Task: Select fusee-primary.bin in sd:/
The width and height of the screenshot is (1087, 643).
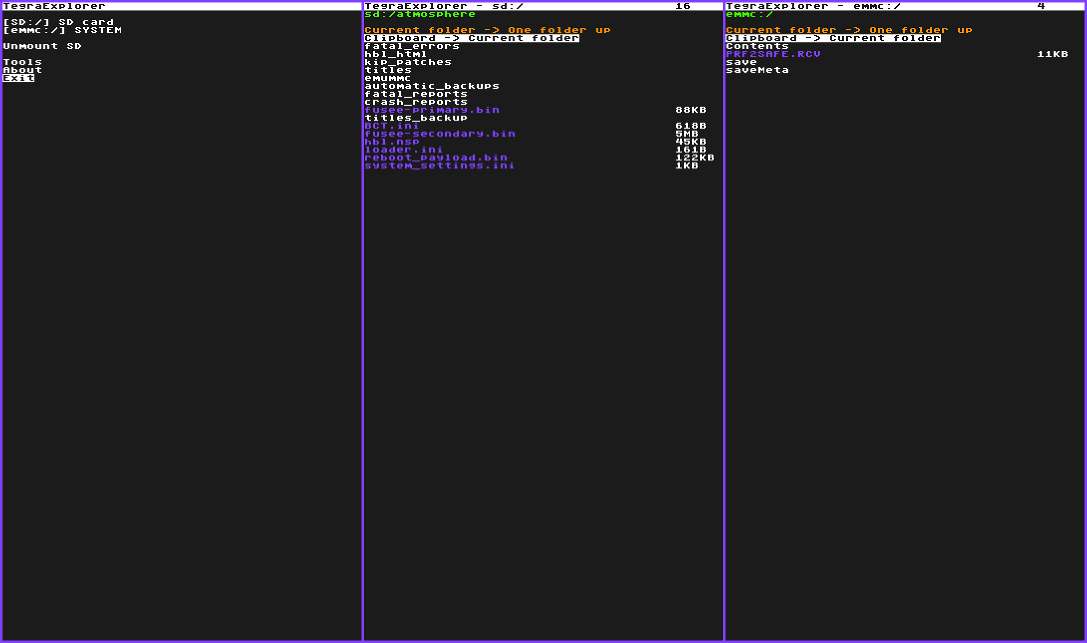Action: pyautogui.click(x=432, y=109)
